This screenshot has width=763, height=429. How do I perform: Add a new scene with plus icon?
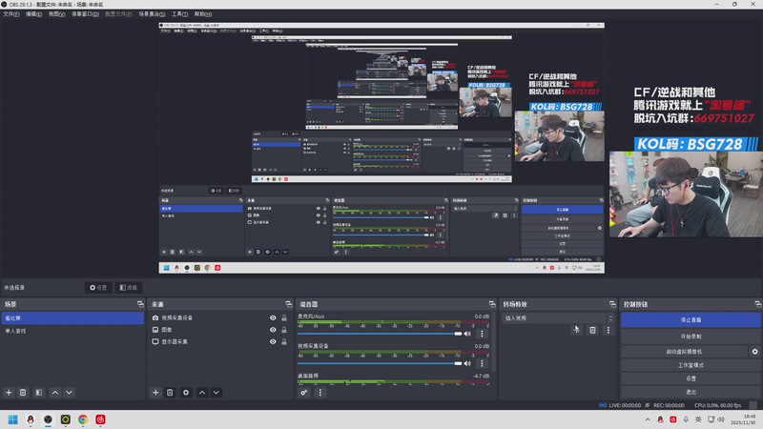(9, 393)
